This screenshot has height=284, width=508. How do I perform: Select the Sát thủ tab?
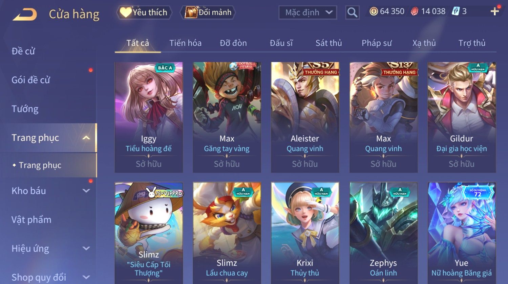click(x=329, y=43)
